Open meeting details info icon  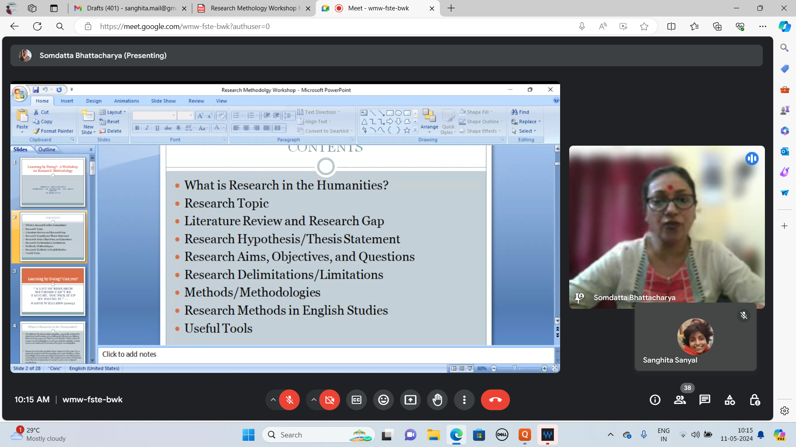pos(655,400)
